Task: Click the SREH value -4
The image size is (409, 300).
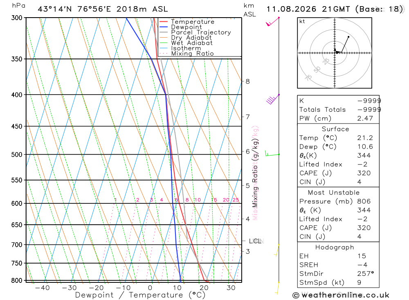Action: click(x=362, y=265)
